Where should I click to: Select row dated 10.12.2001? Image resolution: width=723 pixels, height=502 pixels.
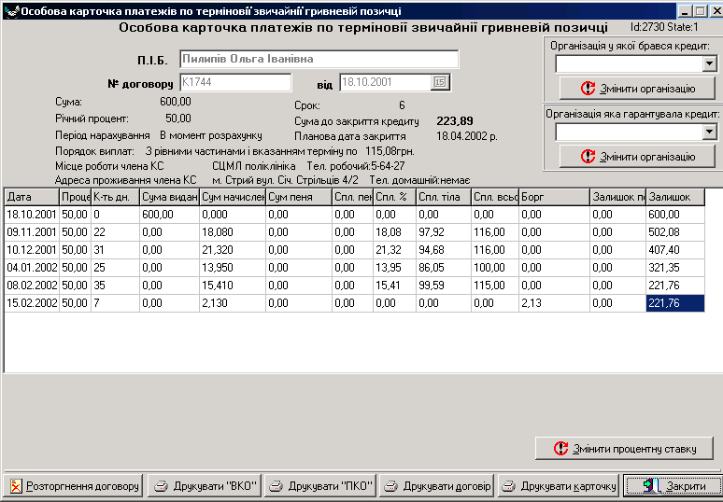pyautogui.click(x=355, y=250)
